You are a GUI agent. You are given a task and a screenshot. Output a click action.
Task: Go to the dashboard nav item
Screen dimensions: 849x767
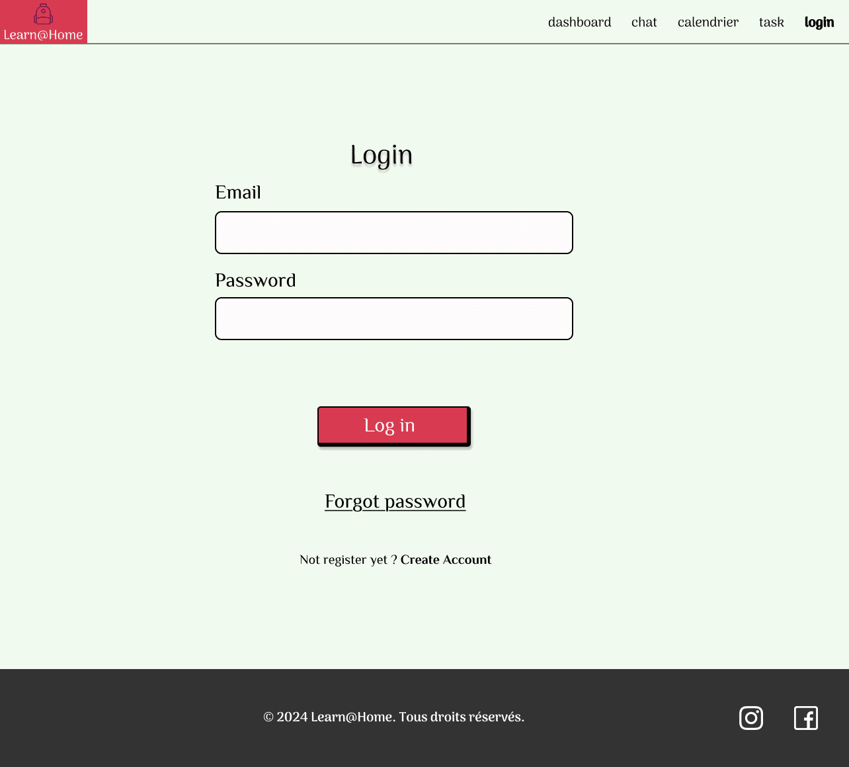tap(579, 23)
